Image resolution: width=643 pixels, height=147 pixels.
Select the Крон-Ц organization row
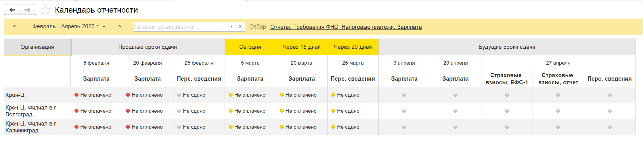pyautogui.click(x=15, y=95)
